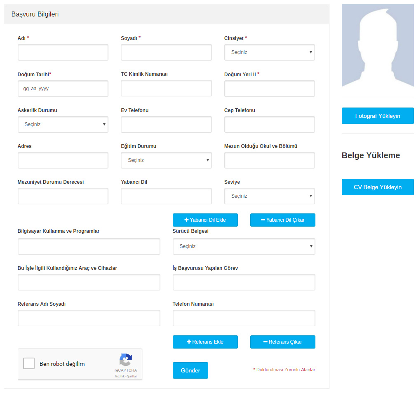
Task: Add a reference with Referans Ekle
Action: pos(205,342)
